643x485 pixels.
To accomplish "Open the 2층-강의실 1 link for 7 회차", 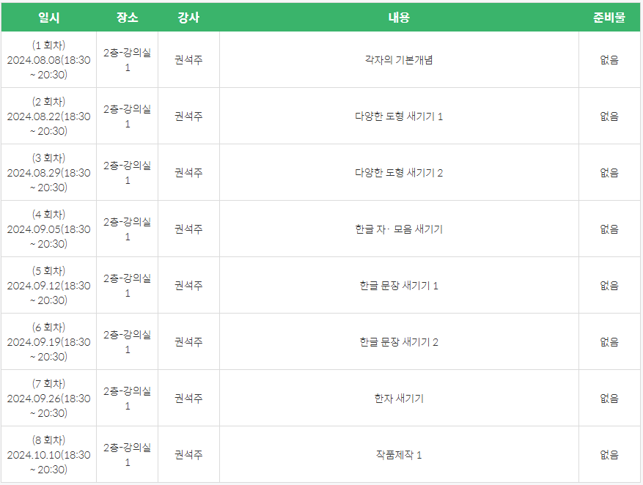I will 127,399.
